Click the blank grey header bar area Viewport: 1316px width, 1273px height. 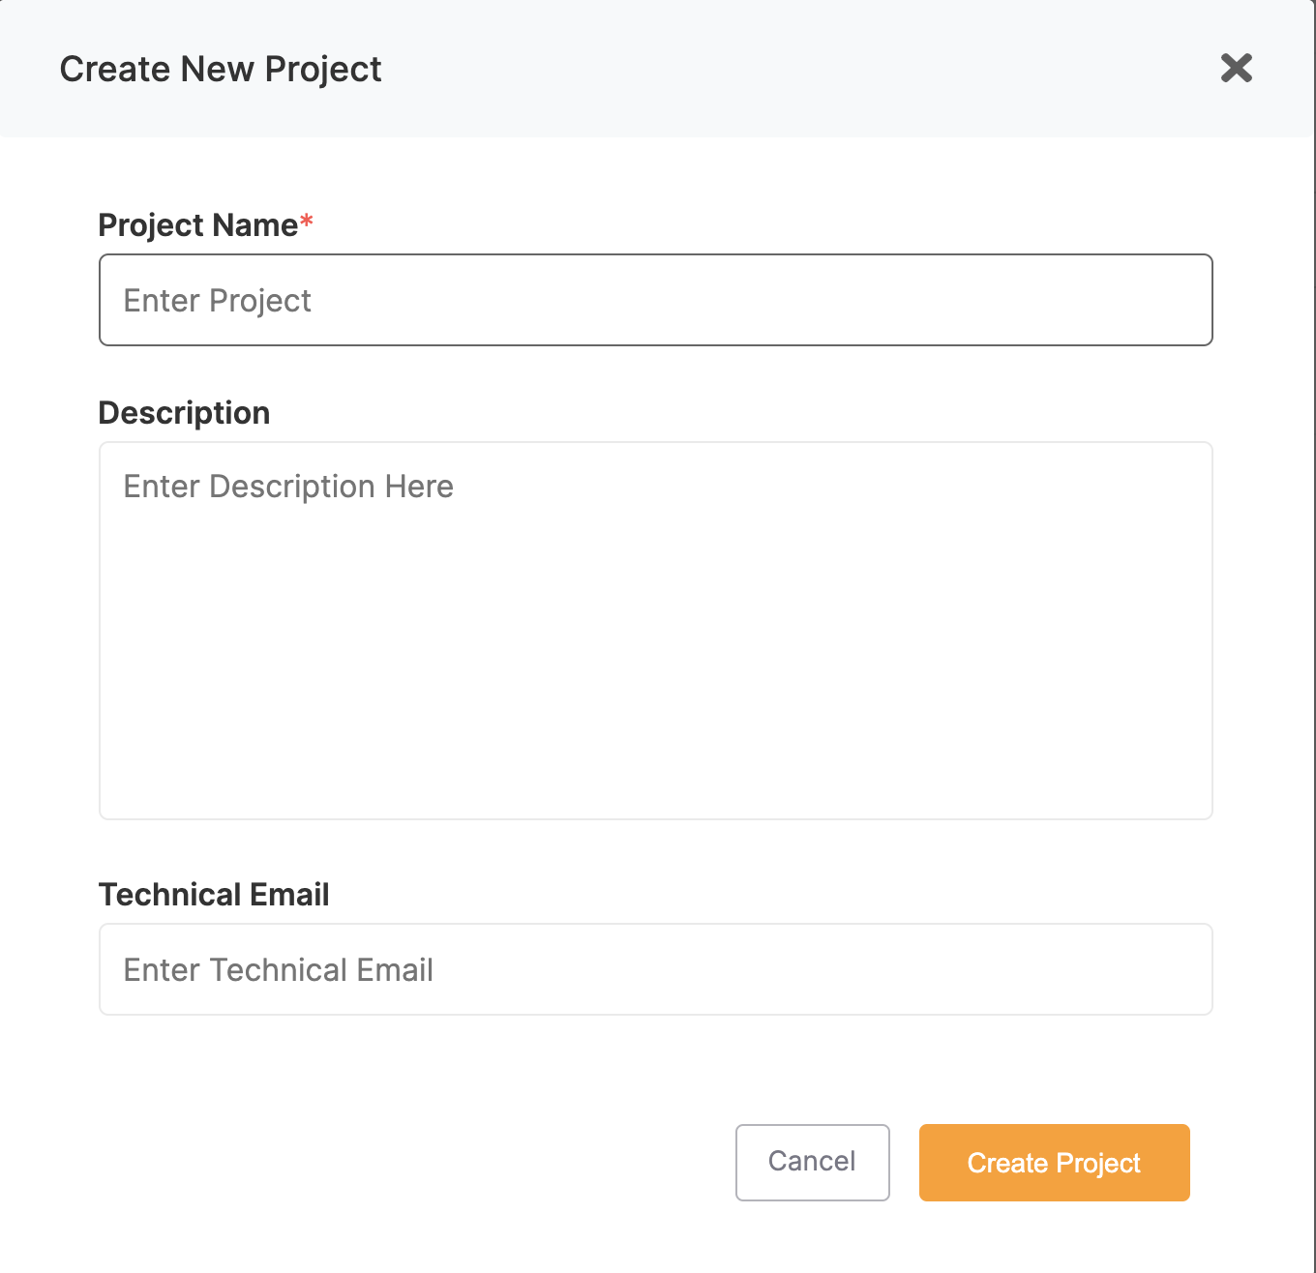[x=774, y=69]
